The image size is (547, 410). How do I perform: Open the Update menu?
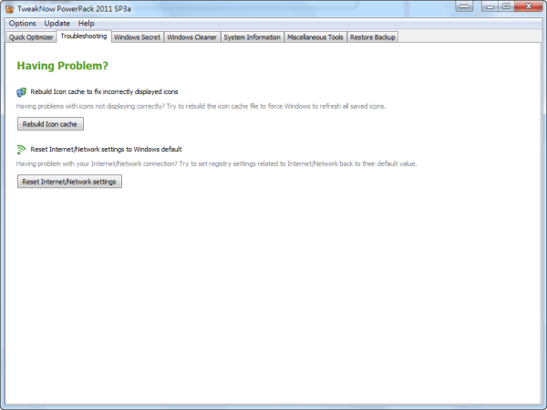(x=57, y=24)
